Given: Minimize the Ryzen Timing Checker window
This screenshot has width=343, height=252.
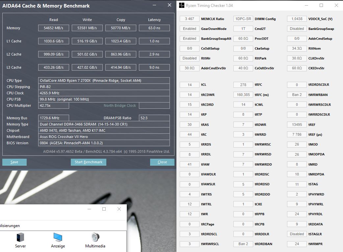Looking at the screenshot, I should coord(306,5).
